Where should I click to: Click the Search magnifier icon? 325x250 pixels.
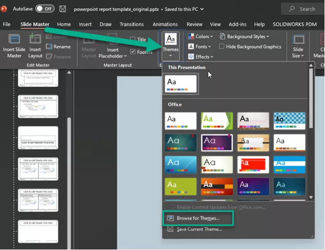point(292,9)
